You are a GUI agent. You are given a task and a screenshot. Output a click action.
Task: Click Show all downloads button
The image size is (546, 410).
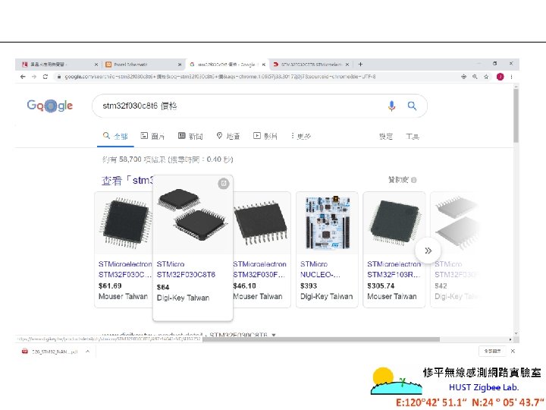492,351
